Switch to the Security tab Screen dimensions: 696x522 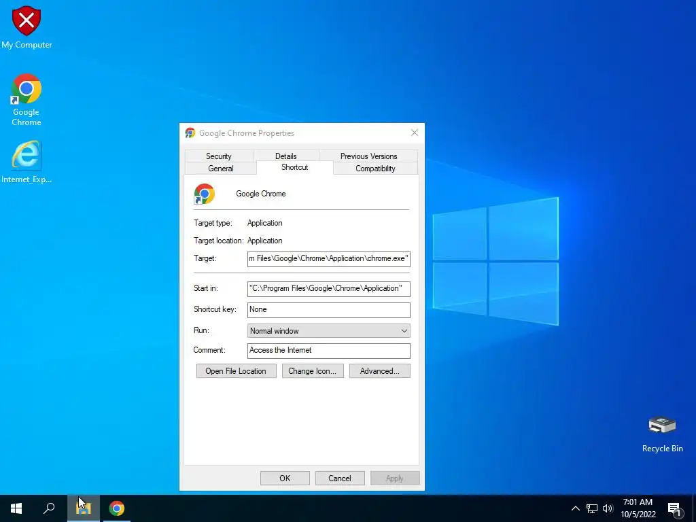pos(219,156)
